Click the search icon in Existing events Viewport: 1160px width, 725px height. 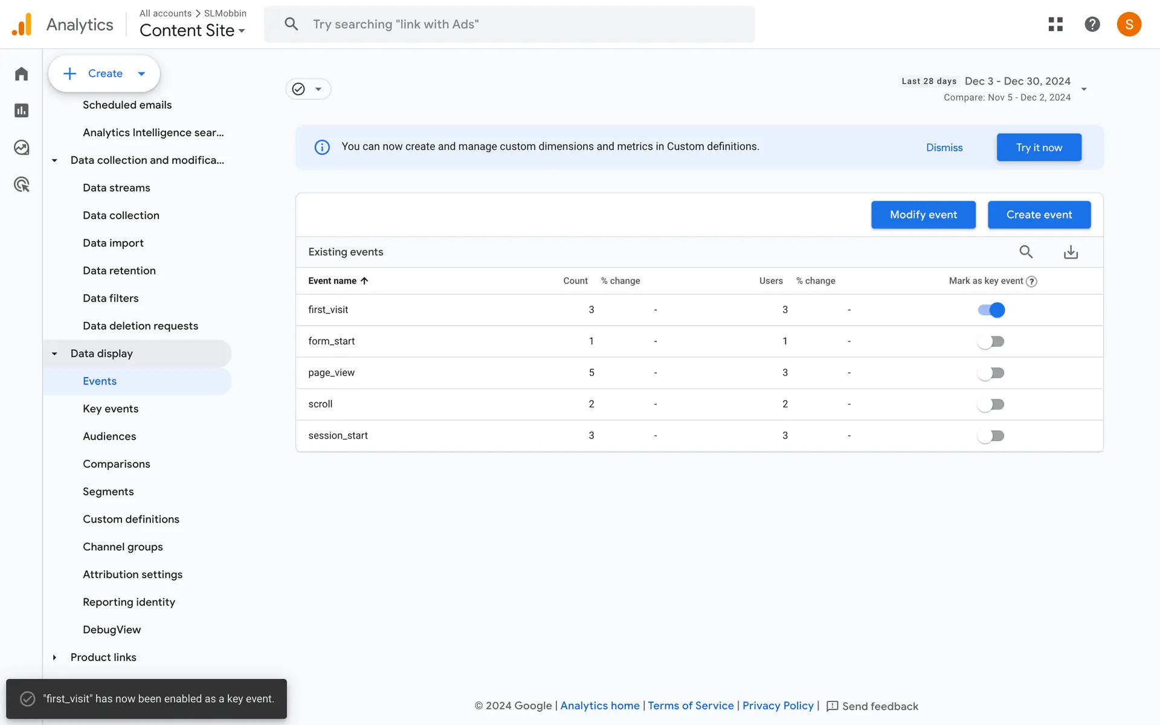click(x=1026, y=252)
